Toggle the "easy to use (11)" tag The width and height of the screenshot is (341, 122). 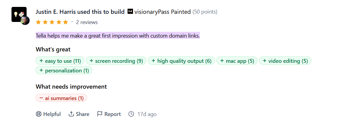(60, 61)
